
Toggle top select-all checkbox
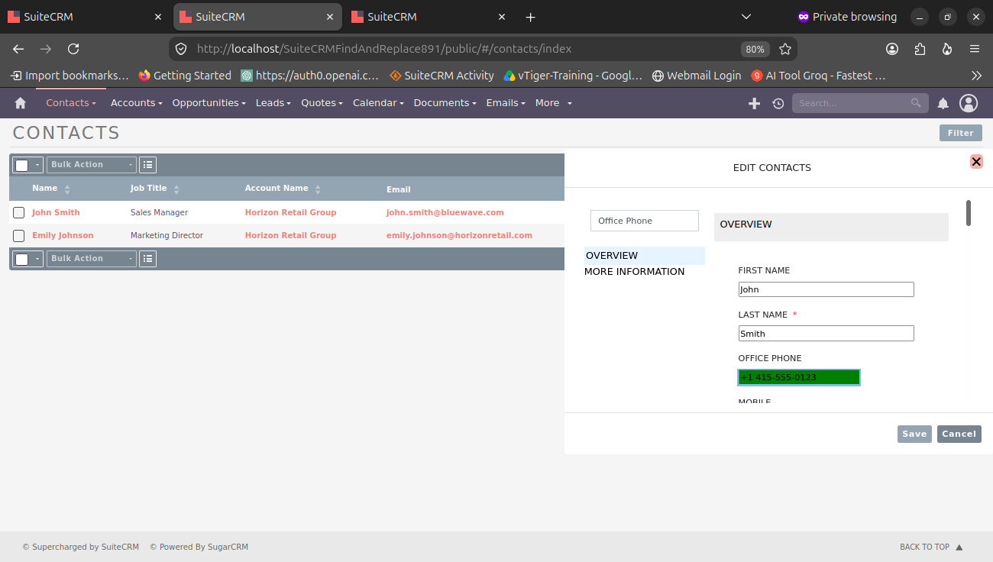click(x=22, y=165)
